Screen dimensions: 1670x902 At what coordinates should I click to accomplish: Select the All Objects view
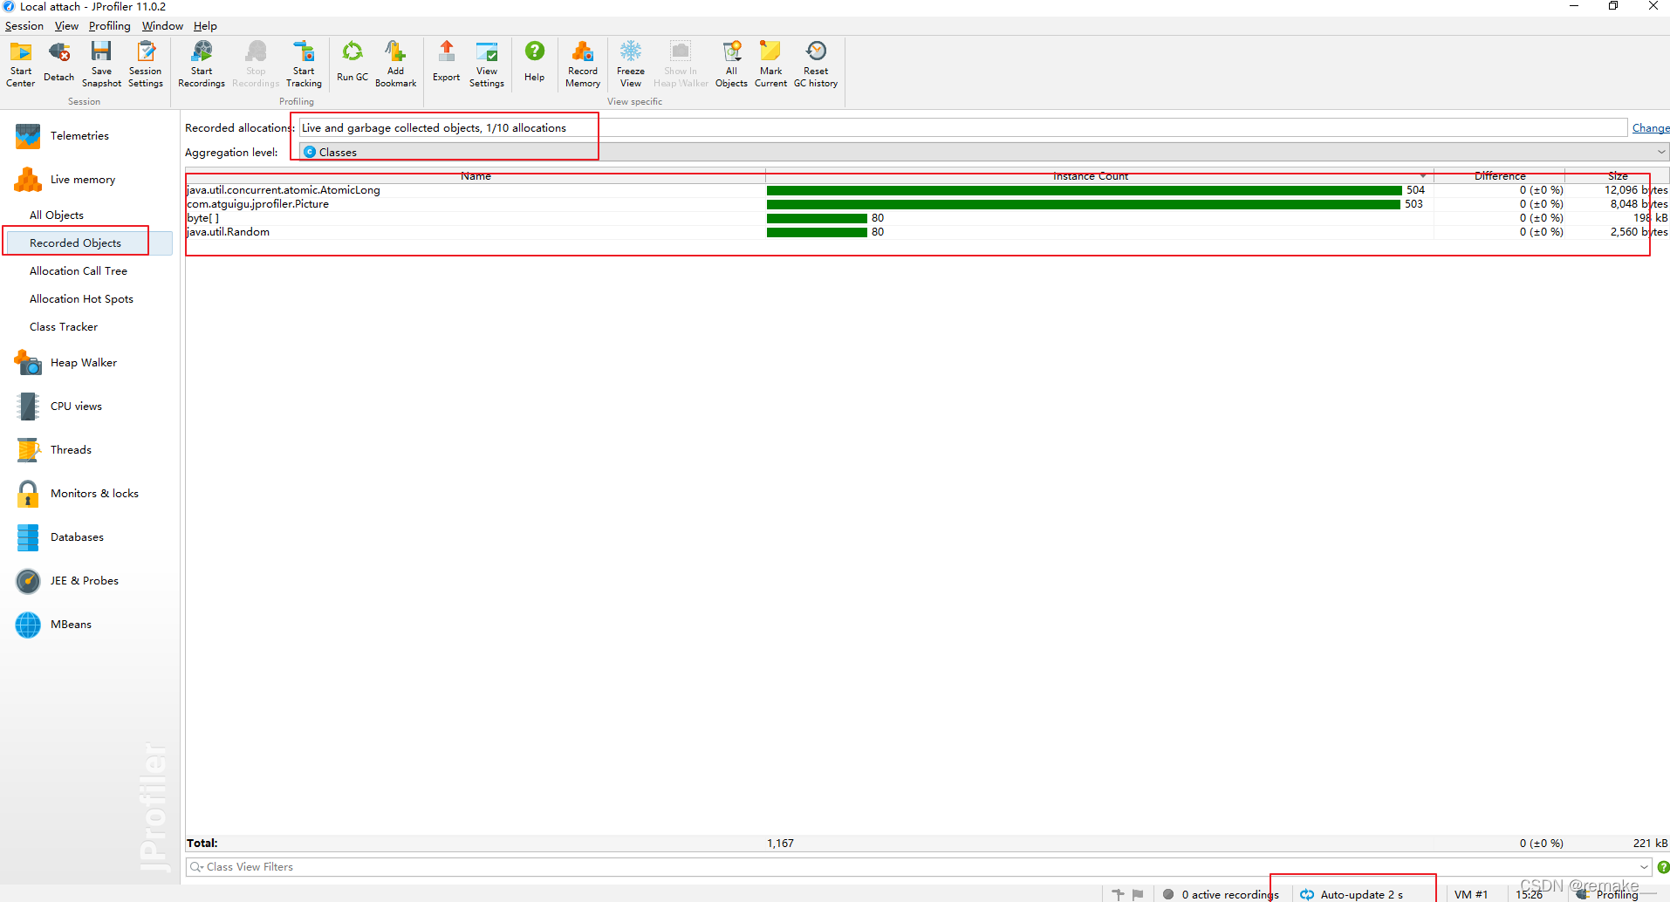[57, 215]
